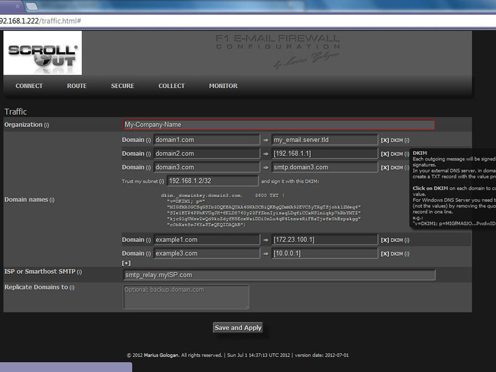
Task: Remove example1.com row with [X]
Action: point(384,240)
